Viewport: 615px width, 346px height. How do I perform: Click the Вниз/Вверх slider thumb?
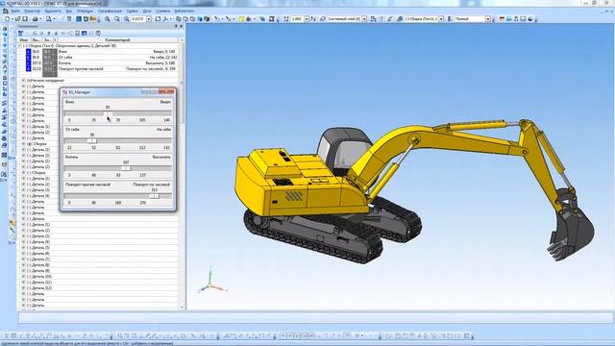108,113
